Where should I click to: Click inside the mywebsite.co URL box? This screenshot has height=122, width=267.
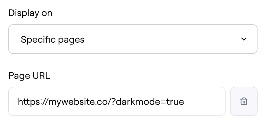(x=117, y=101)
